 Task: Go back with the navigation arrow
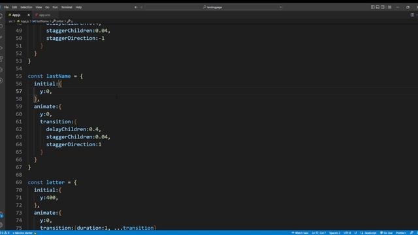136,7
